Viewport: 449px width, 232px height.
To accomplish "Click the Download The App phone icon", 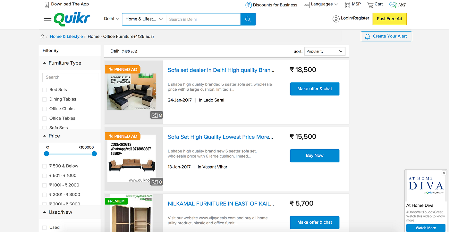I will (47, 4).
